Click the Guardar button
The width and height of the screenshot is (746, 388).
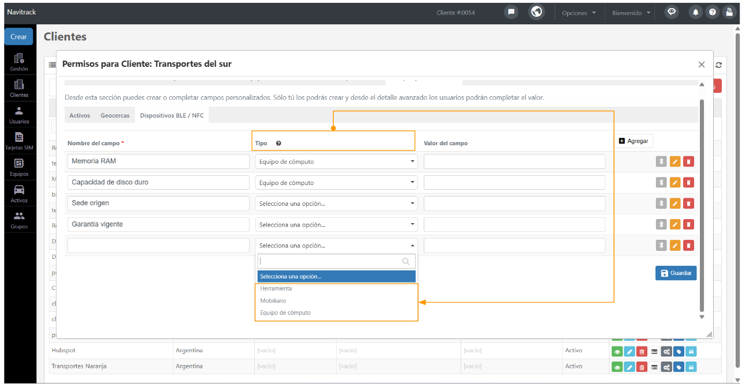pyautogui.click(x=676, y=273)
